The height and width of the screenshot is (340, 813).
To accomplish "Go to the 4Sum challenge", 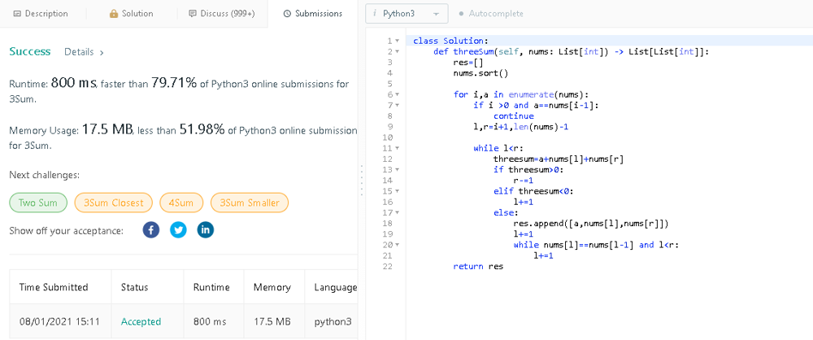I will (181, 203).
